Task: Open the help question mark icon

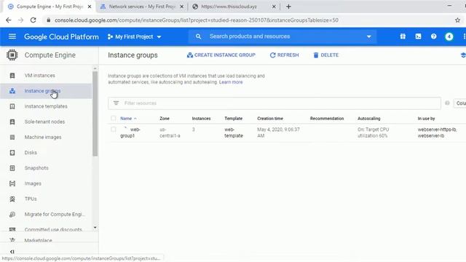Action: [x=434, y=36]
